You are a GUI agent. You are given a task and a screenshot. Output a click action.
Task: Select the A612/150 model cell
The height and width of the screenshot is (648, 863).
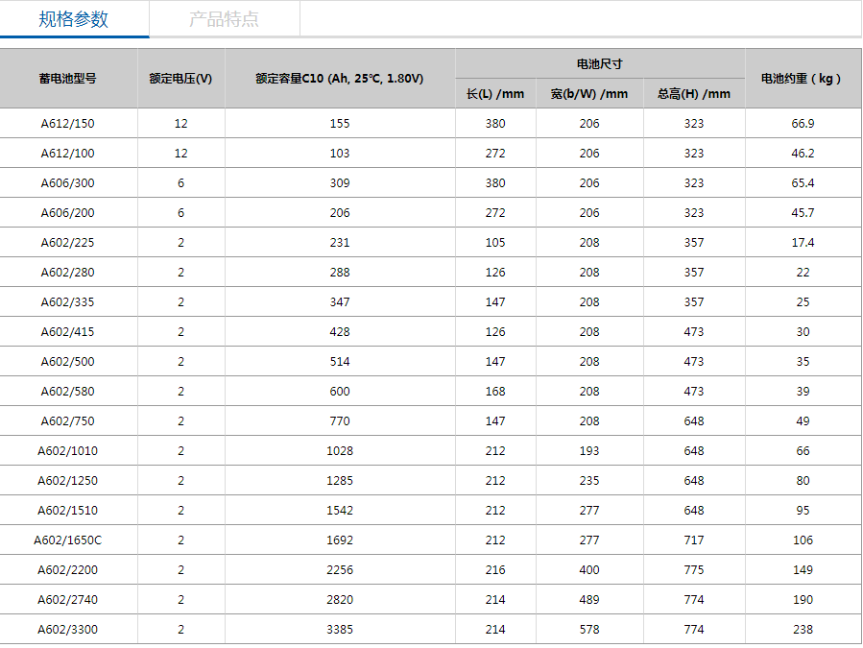point(68,124)
